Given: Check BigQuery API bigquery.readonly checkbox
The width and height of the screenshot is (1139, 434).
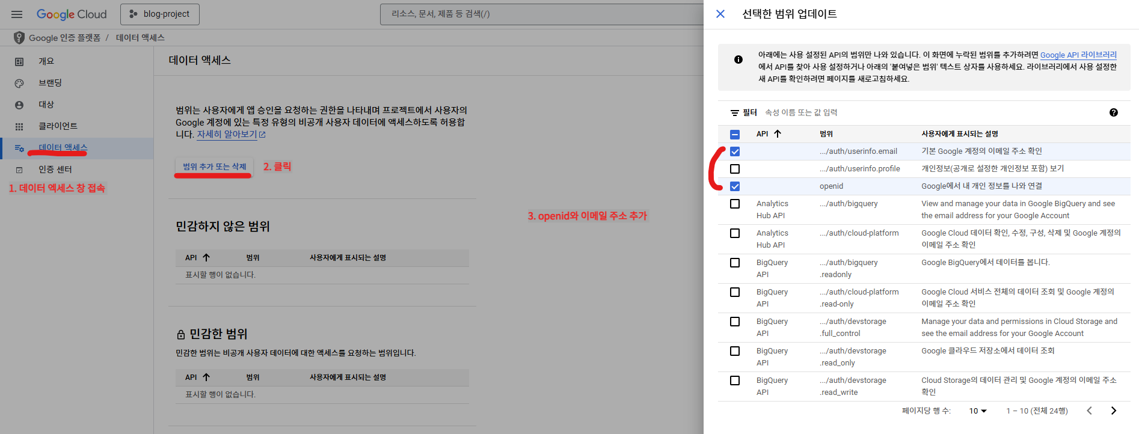Looking at the screenshot, I should pyautogui.click(x=735, y=263).
